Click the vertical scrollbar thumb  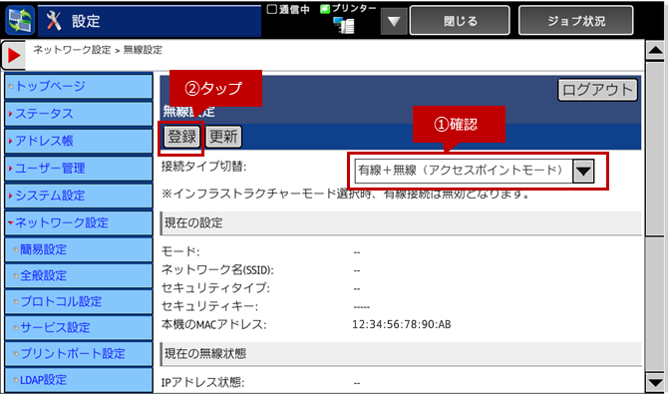(655, 149)
